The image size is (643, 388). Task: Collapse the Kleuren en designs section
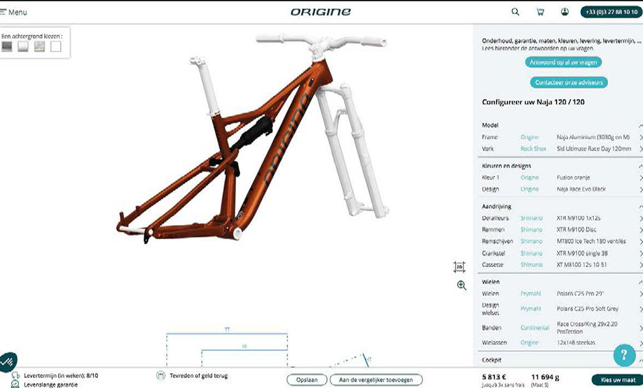[641, 166]
